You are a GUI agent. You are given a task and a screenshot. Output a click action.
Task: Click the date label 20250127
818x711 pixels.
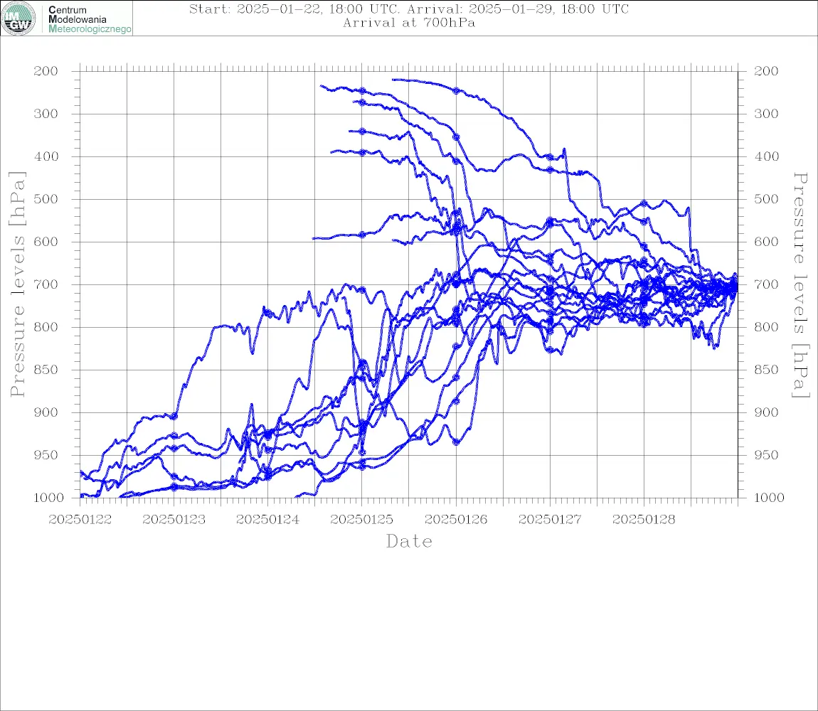pyautogui.click(x=550, y=520)
